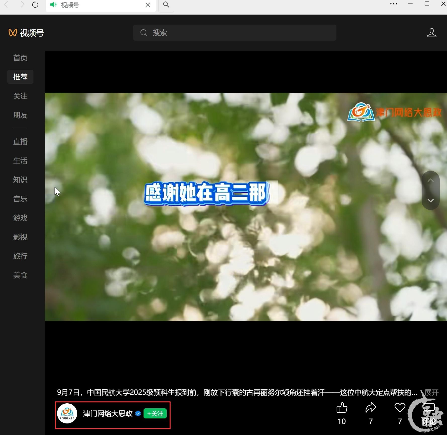This screenshot has width=447, height=435.
Task: Open the user profile icon
Action: click(431, 33)
